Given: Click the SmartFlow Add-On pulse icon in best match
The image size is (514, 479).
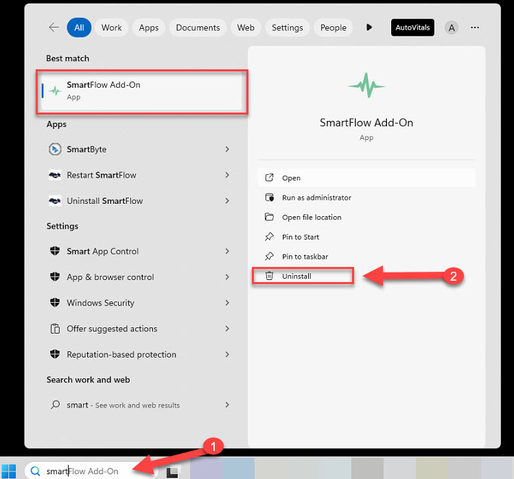Looking at the screenshot, I should [56, 91].
